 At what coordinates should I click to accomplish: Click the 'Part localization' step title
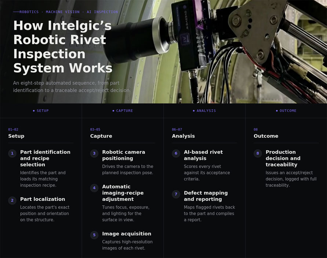(x=43, y=199)
